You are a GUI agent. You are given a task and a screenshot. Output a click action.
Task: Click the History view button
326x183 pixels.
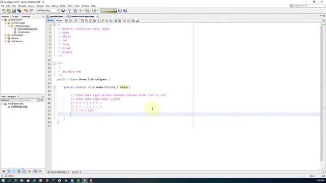59,20
